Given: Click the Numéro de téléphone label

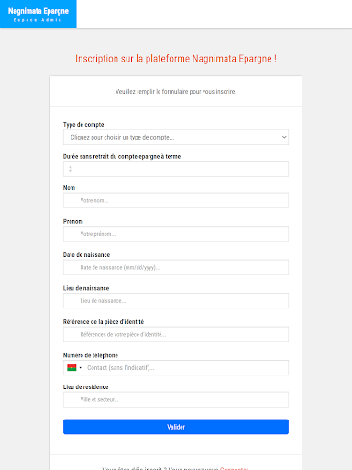Looking at the screenshot, I should pyautogui.click(x=91, y=355).
